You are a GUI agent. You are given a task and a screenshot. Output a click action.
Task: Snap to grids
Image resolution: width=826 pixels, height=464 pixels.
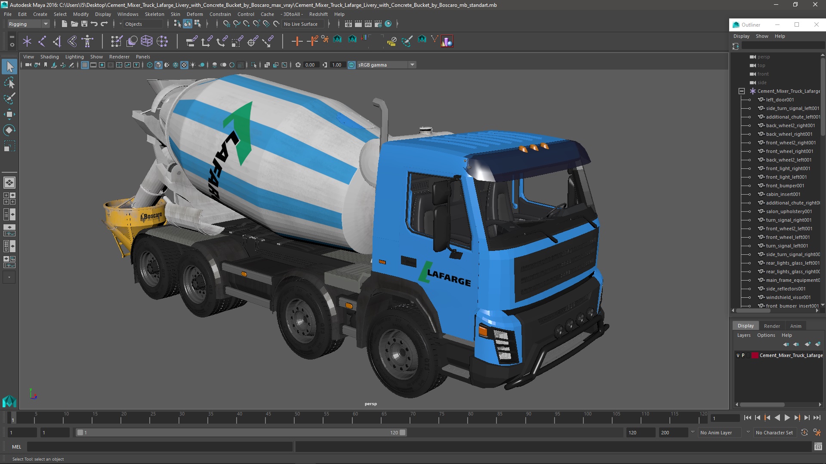click(227, 24)
